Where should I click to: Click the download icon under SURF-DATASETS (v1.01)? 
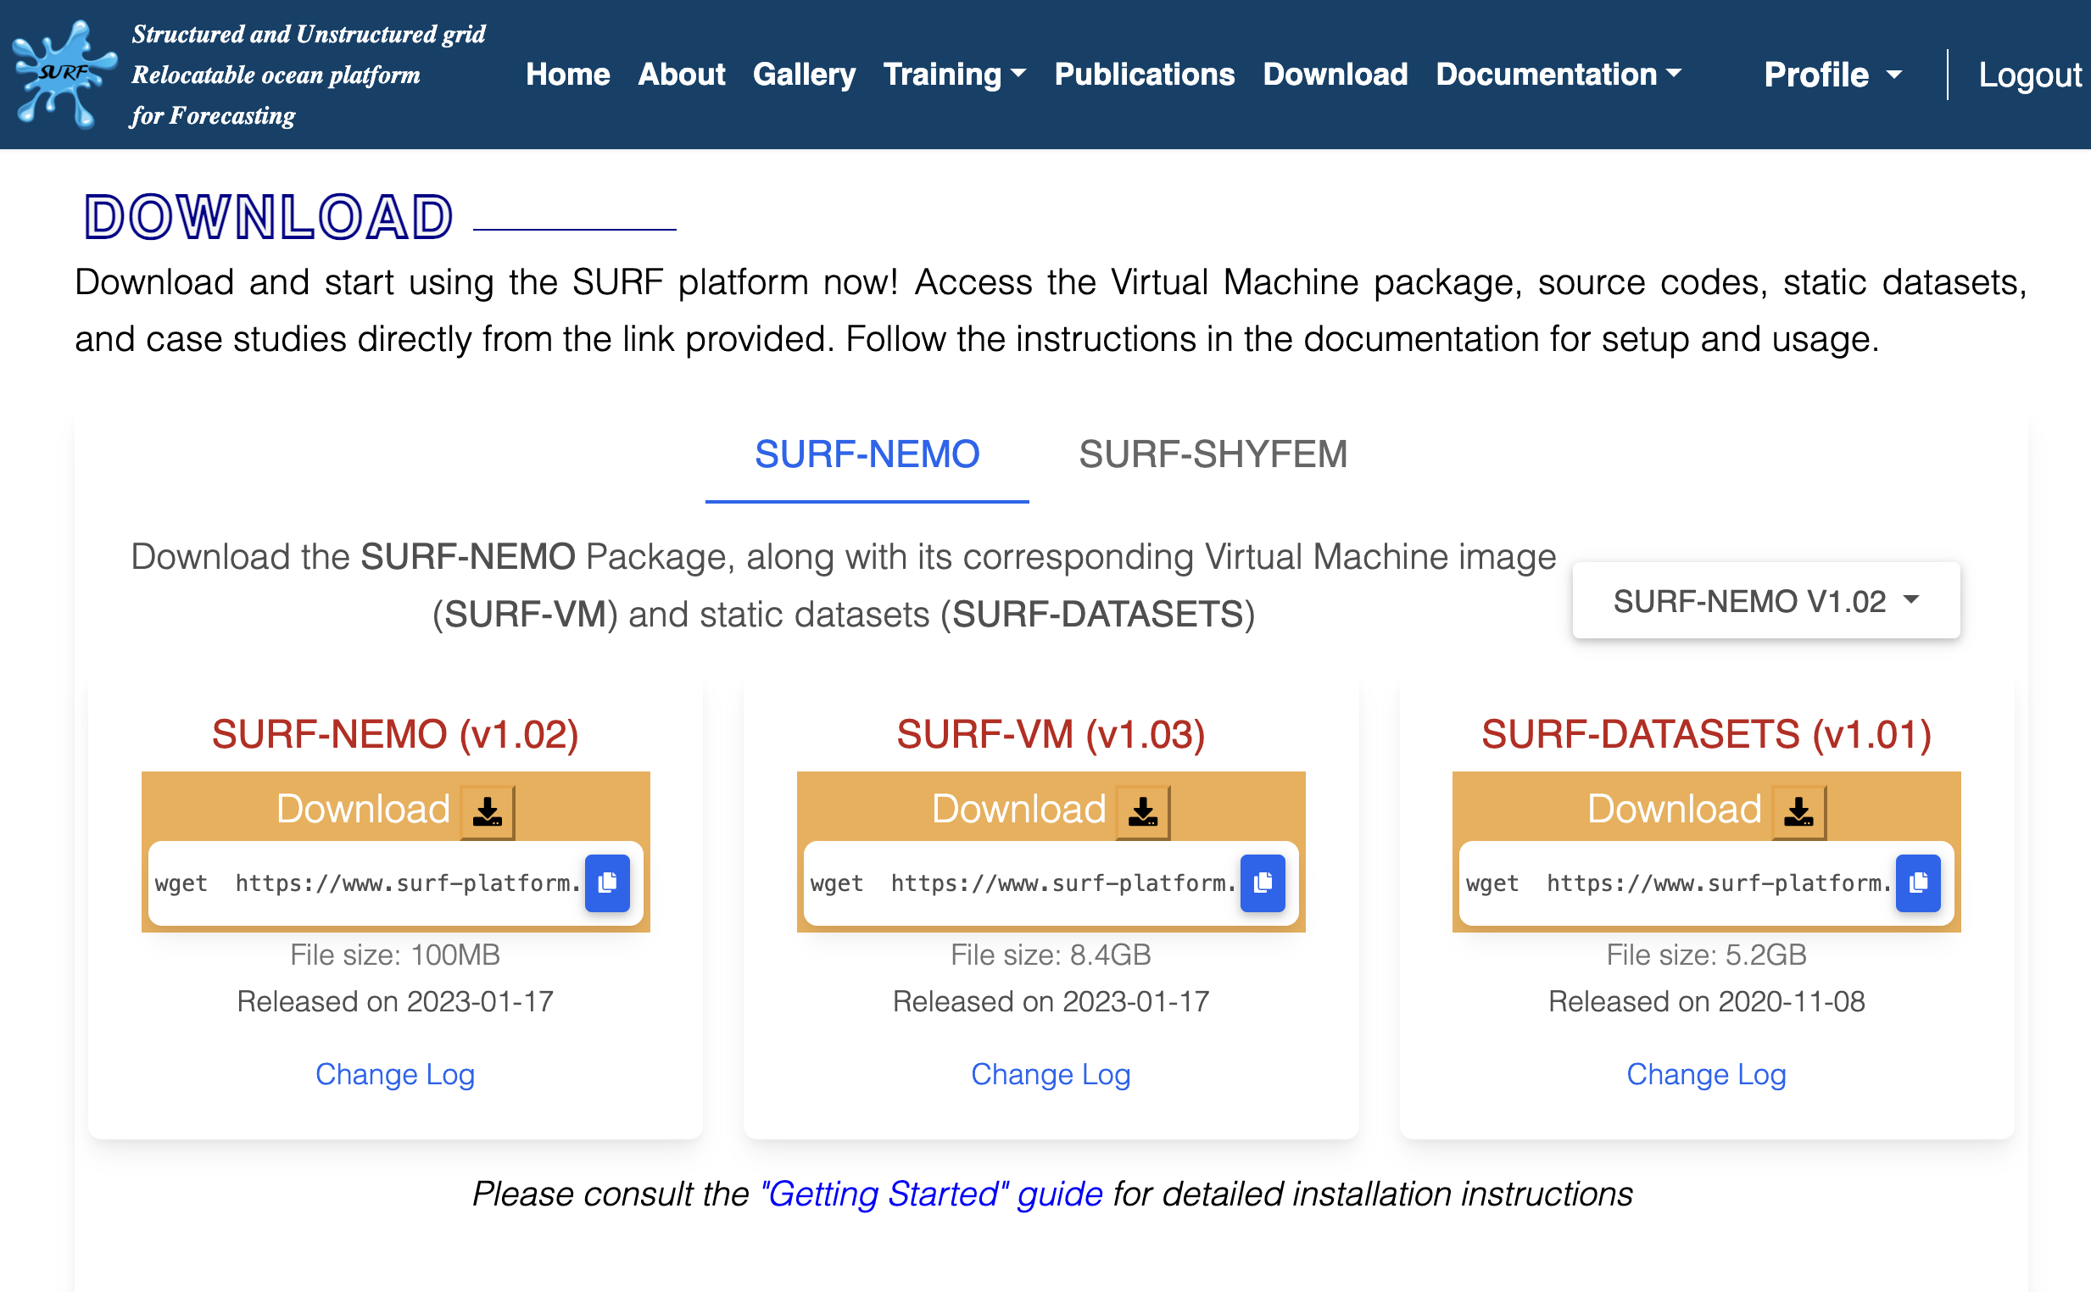(1798, 811)
